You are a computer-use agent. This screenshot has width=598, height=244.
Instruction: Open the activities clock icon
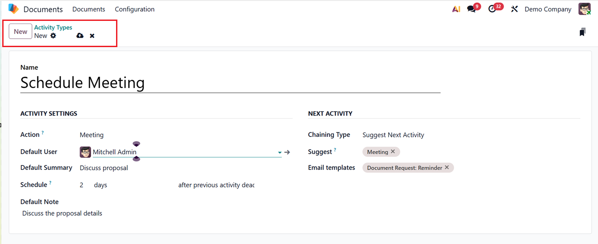coord(492,9)
